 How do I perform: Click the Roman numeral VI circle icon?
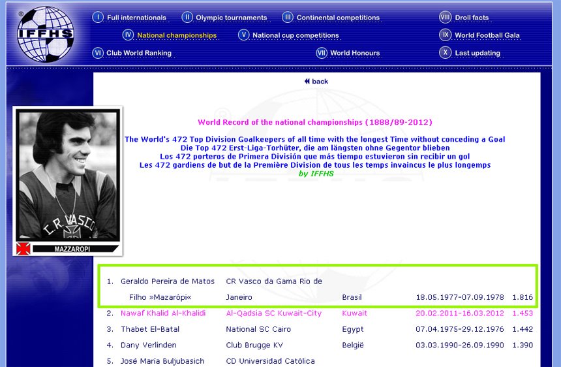tap(98, 53)
